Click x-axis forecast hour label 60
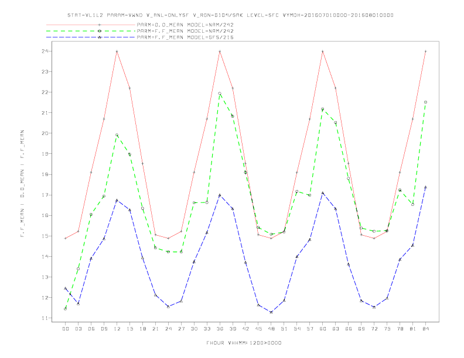This screenshot has width=464, height=358. tap(323, 329)
